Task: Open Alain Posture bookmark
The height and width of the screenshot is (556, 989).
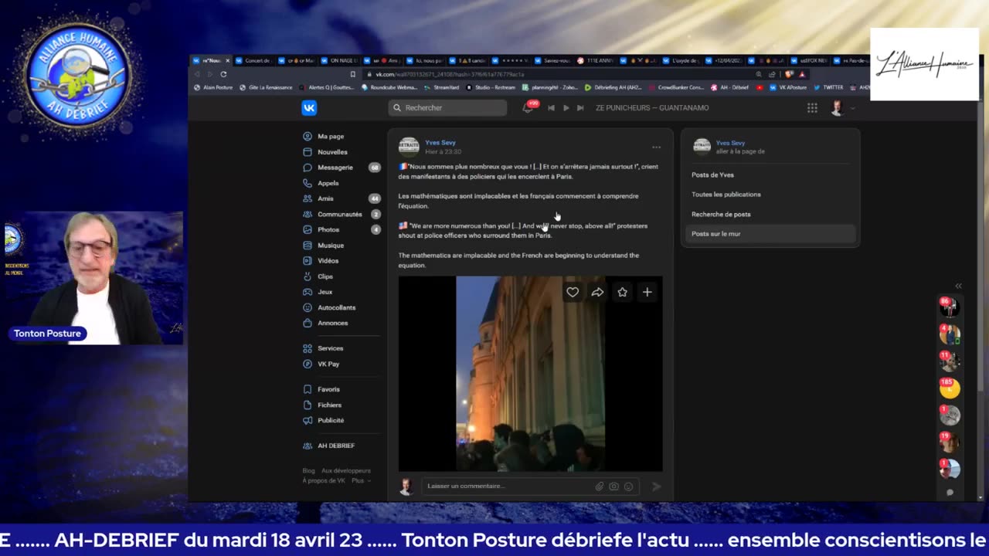Action: 213,87
